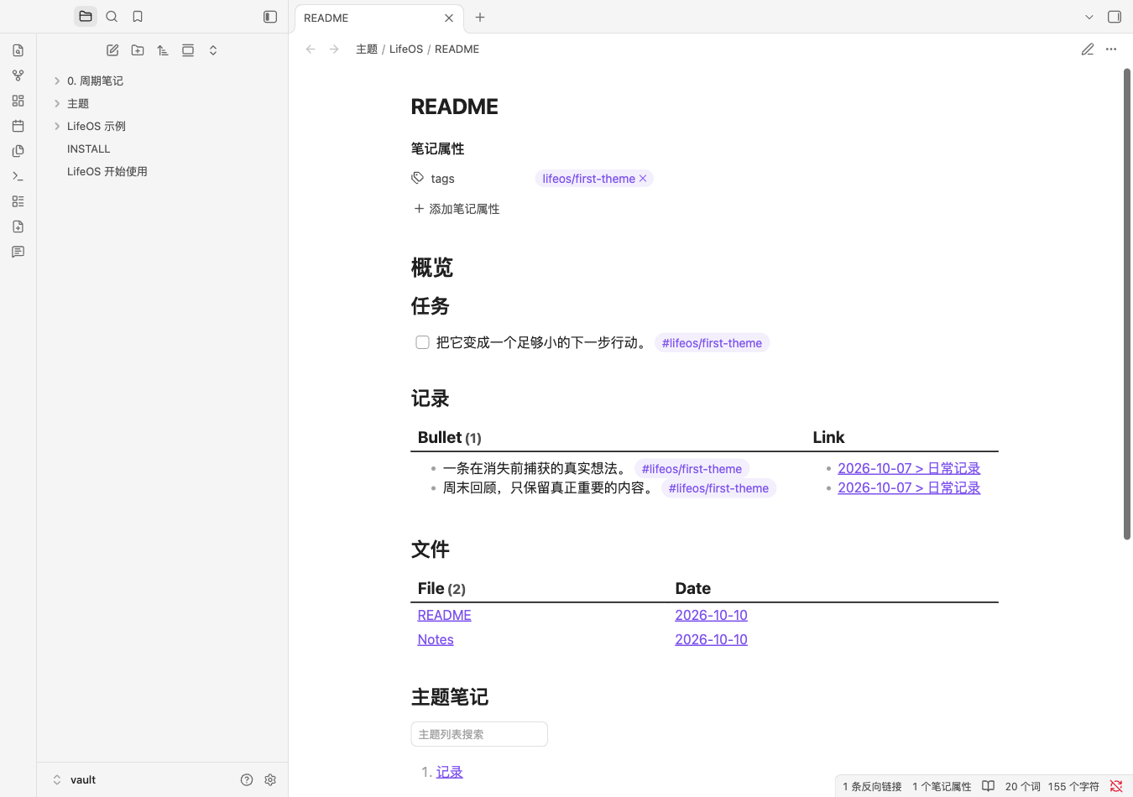Open the file explorer folder icon
The height and width of the screenshot is (797, 1133).
point(86,17)
